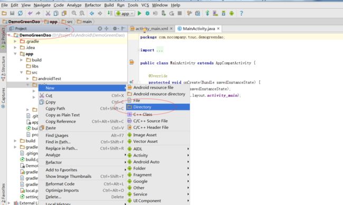Open the VCS menu

[x=145, y=5]
